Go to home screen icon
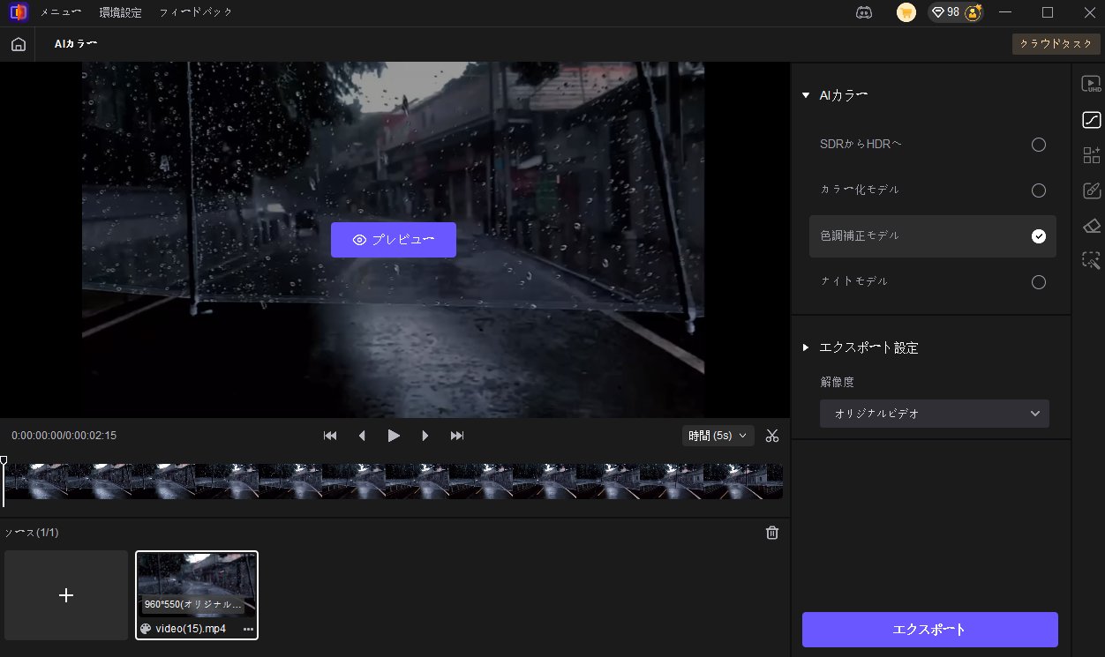The height and width of the screenshot is (657, 1105). tap(19, 44)
